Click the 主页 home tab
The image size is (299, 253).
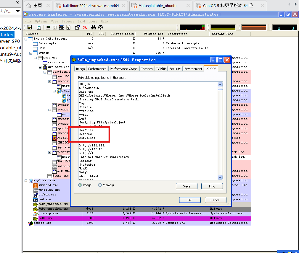point(38,6)
